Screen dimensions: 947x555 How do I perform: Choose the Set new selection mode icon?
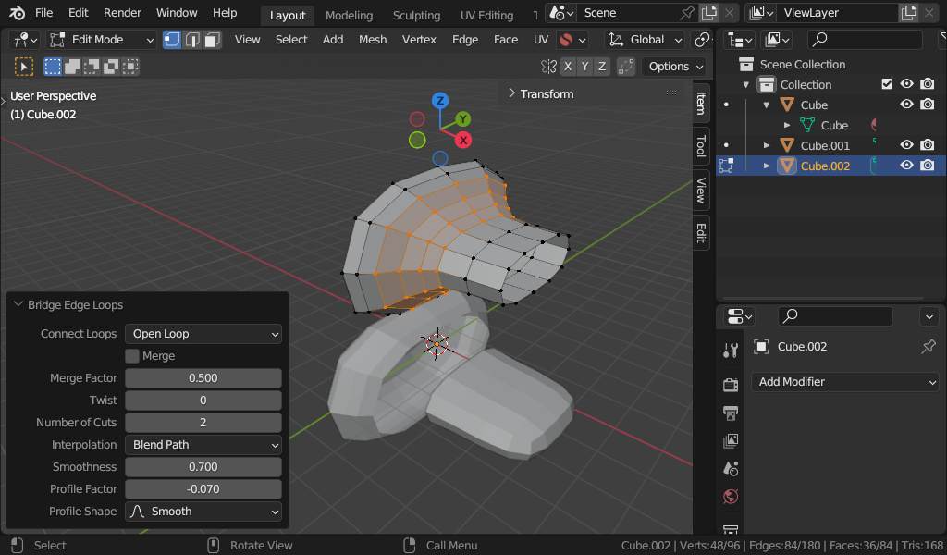click(x=53, y=67)
